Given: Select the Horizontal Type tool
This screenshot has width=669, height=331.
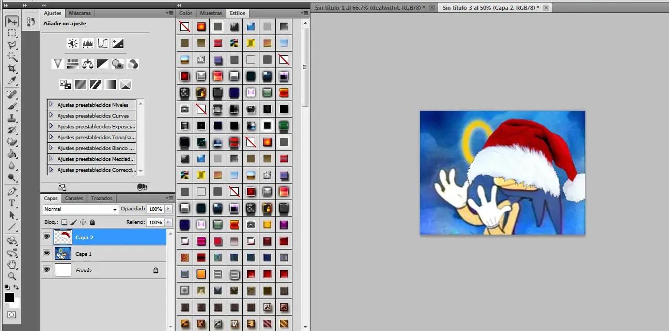Looking at the screenshot, I should click(x=11, y=203).
